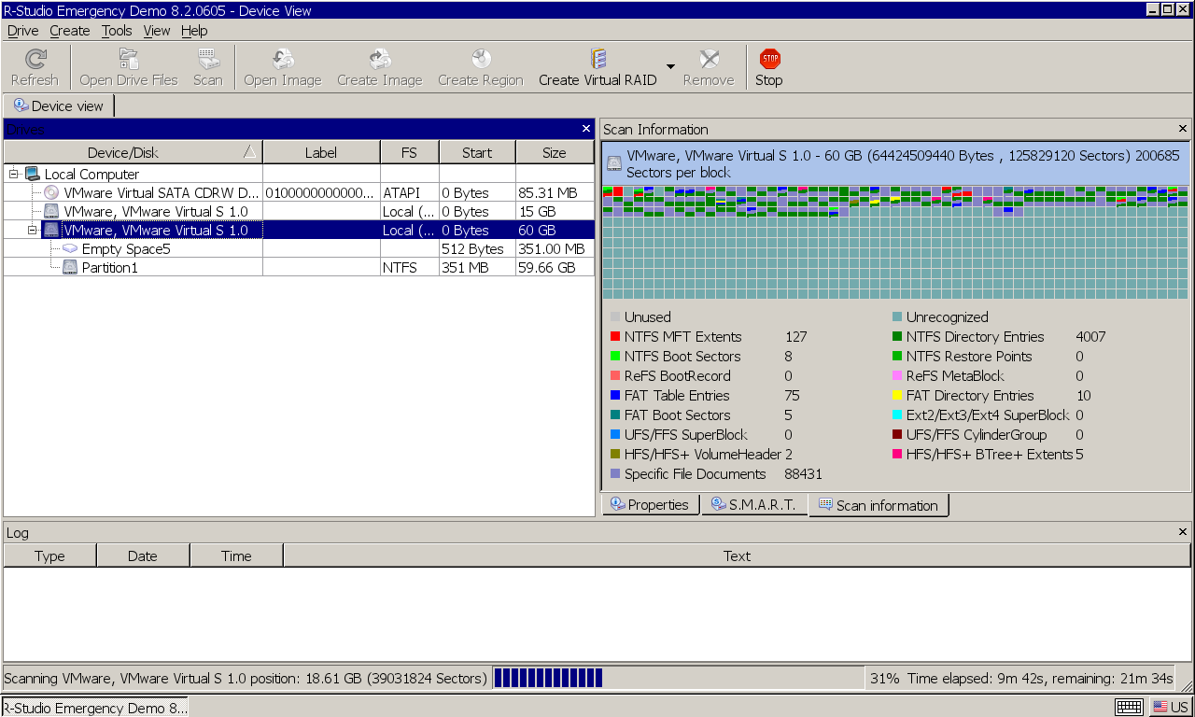Screen dimensions: 1195x717
Task: Click the Log Date column header
Action: [143, 555]
